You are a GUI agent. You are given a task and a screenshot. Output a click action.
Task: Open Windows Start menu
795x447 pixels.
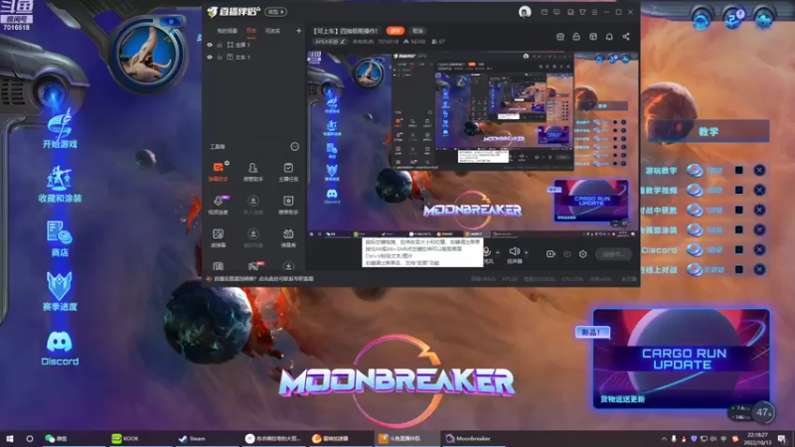coord(9,438)
